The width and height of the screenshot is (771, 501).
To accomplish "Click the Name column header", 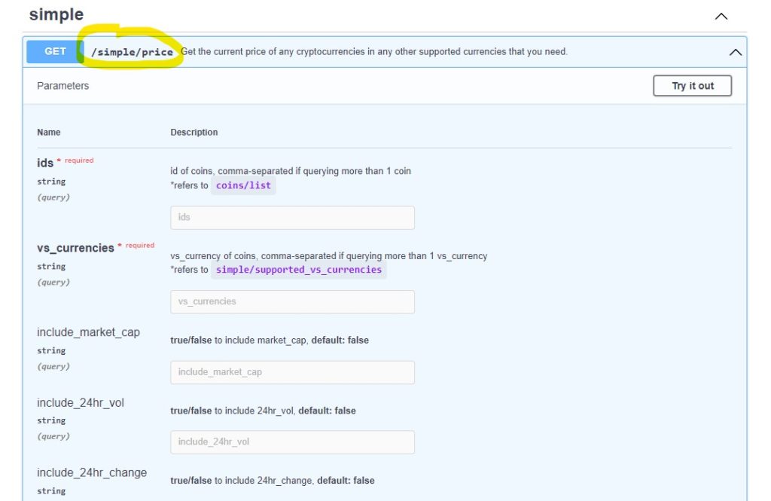I will click(49, 133).
